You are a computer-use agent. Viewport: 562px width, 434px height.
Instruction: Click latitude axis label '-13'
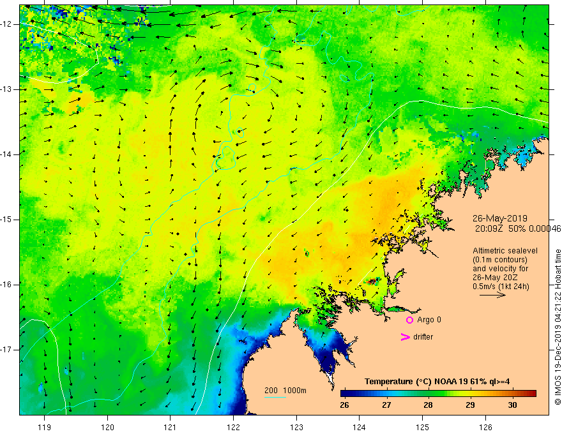[x=7, y=89]
